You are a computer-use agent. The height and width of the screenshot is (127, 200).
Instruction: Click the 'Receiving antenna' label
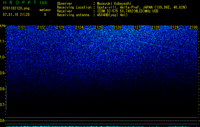point(73,15)
